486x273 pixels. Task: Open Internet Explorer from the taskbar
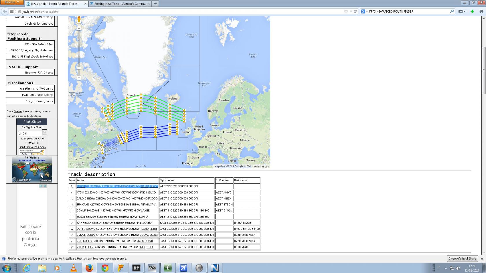(27, 268)
